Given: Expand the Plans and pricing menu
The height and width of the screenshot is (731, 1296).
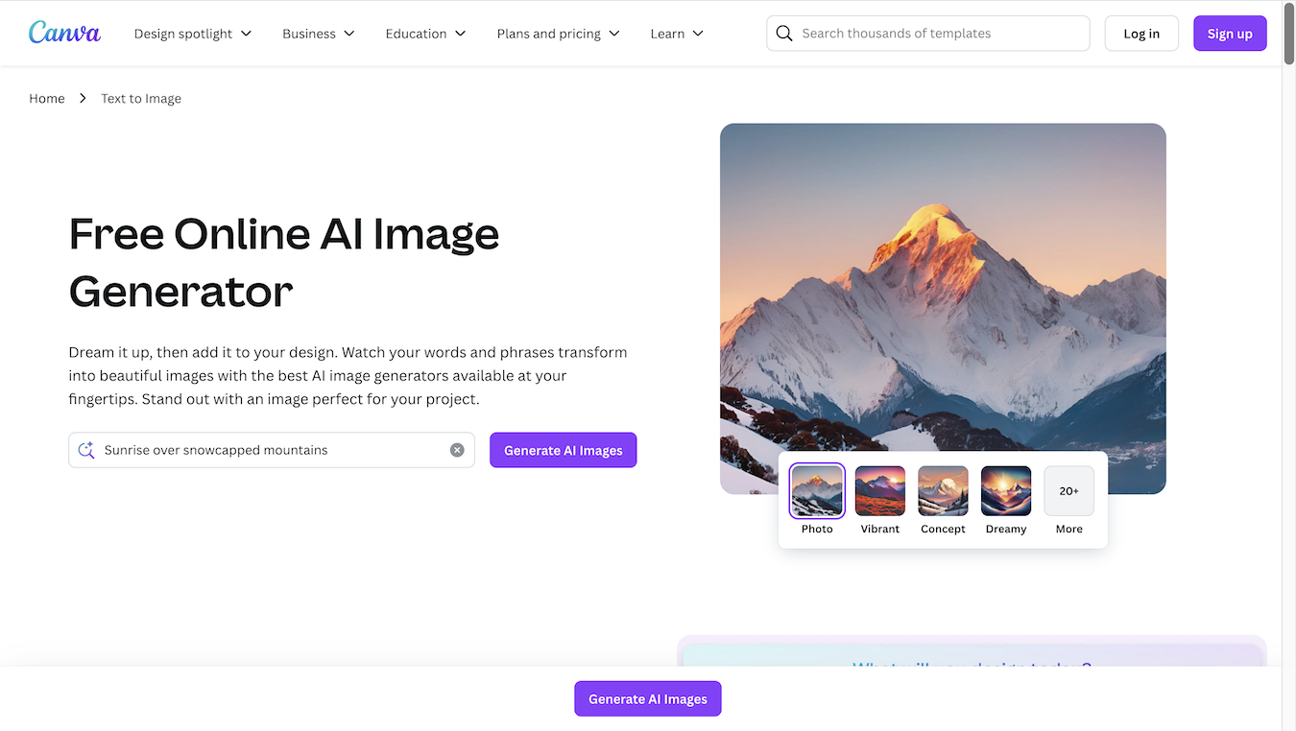Looking at the screenshot, I should [x=559, y=34].
